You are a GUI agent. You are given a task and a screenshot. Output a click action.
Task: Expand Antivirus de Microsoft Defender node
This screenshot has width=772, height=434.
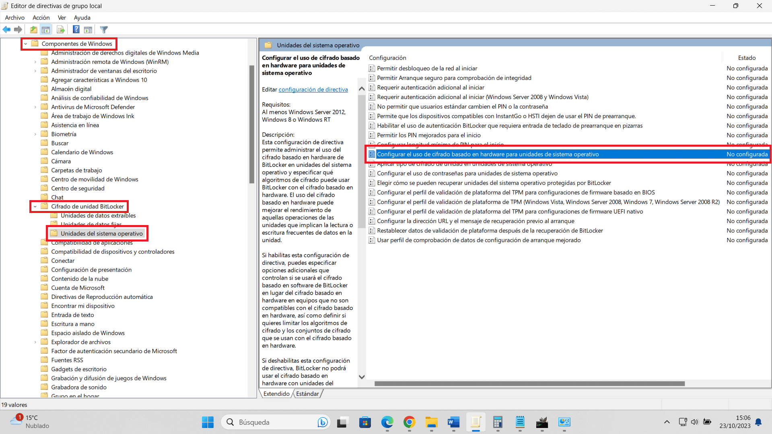(x=35, y=107)
